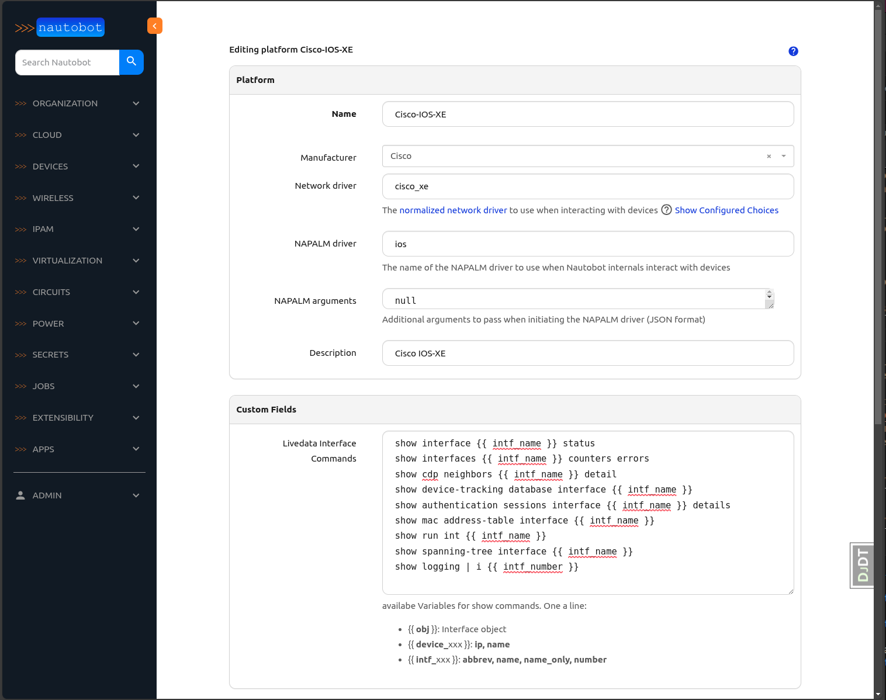Click the Network driver field
The height and width of the screenshot is (700, 886).
tap(588, 186)
